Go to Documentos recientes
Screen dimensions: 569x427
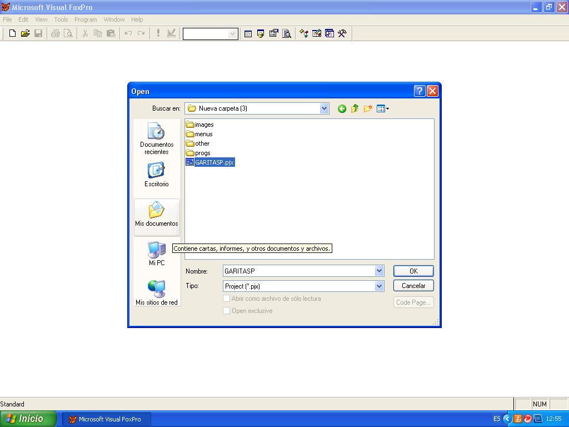click(x=157, y=138)
